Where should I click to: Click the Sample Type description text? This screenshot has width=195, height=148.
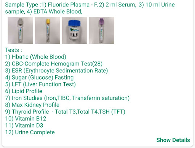click(x=90, y=8)
